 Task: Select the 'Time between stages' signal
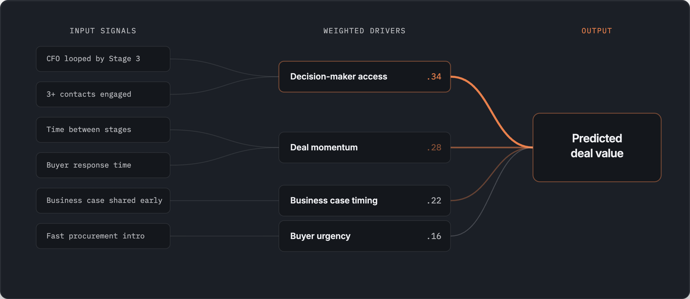pyautogui.click(x=103, y=130)
